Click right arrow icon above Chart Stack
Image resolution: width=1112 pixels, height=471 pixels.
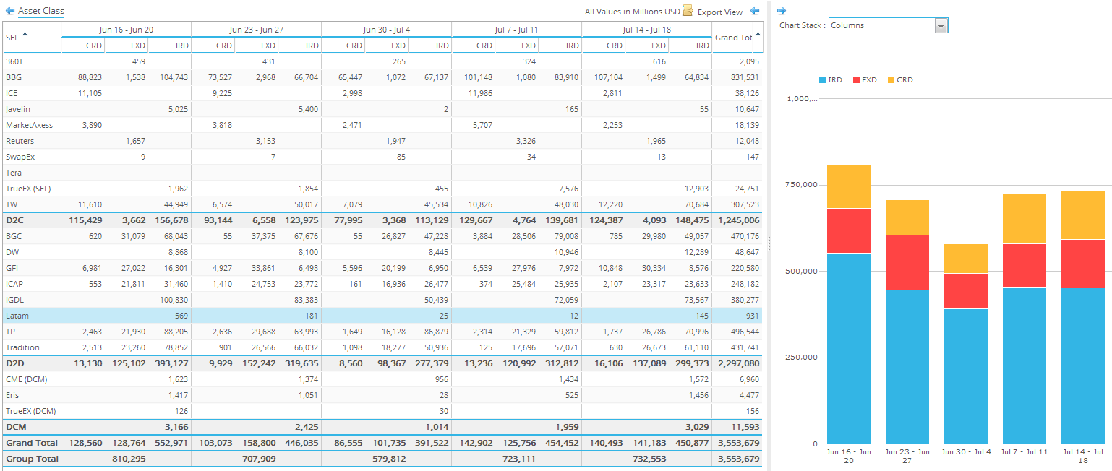click(x=781, y=11)
